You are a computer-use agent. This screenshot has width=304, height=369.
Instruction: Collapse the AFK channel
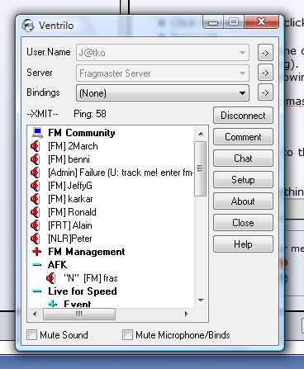[36, 265]
